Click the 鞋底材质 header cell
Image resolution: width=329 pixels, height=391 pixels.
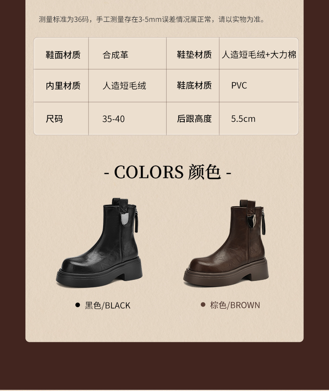pyautogui.click(x=193, y=85)
